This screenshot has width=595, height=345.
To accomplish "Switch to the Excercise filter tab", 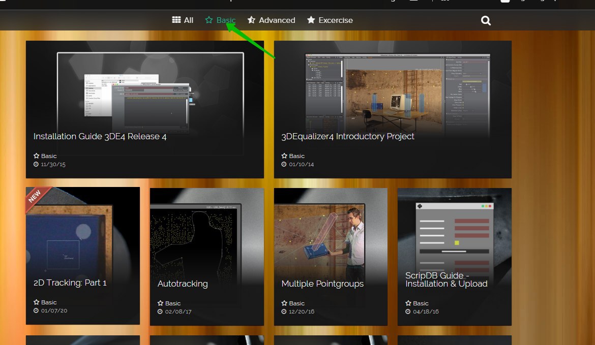I will click(x=330, y=20).
